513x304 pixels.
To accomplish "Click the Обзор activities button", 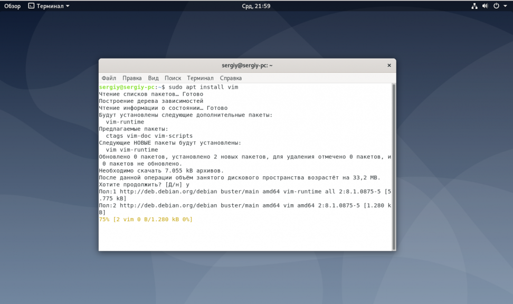I will point(12,6).
